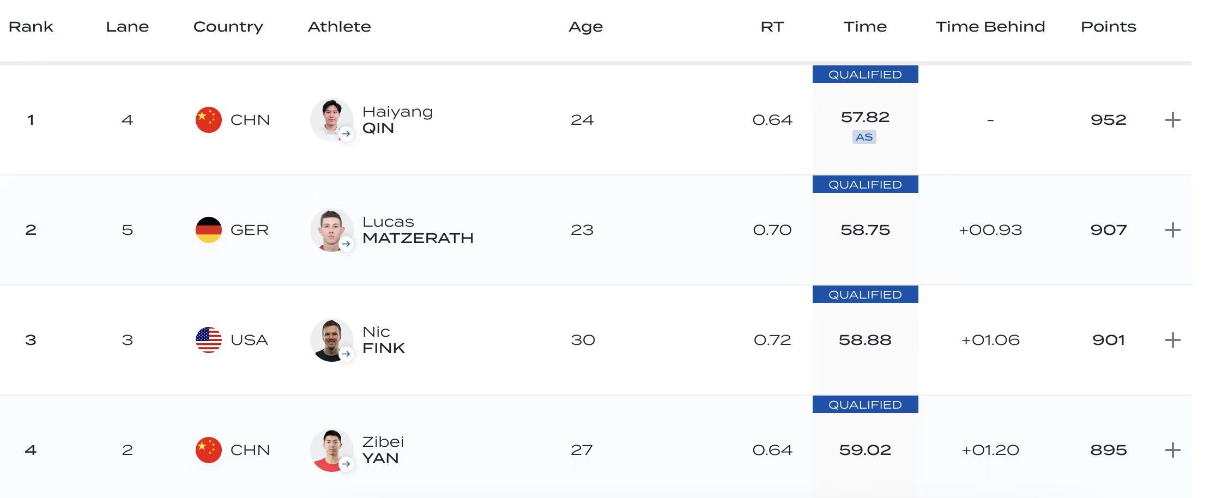Sort by the Points column header
The height and width of the screenshot is (498, 1222).
click(1109, 27)
